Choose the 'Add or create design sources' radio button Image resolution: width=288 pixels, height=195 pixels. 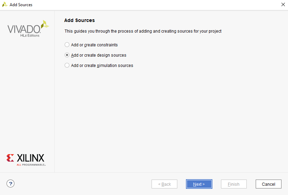67,55
